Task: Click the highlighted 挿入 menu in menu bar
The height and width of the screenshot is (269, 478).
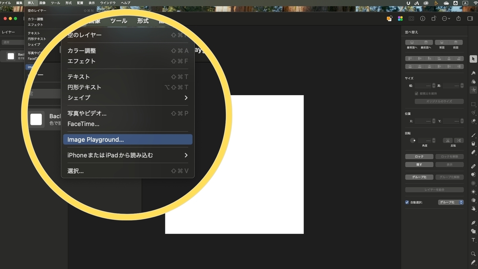Action: pyautogui.click(x=31, y=3)
